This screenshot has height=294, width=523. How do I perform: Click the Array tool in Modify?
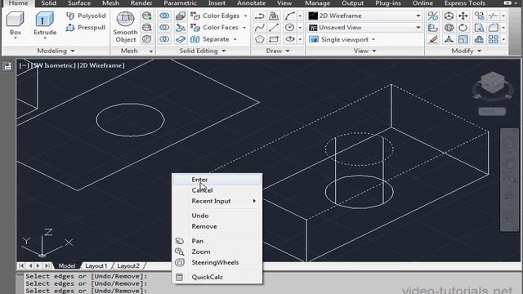[494, 39]
